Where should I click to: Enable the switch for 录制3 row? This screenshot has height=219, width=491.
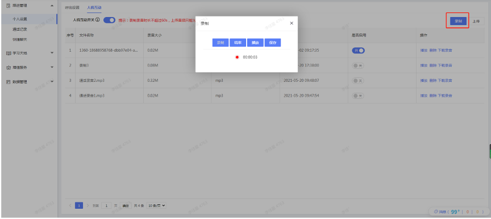[358, 65]
